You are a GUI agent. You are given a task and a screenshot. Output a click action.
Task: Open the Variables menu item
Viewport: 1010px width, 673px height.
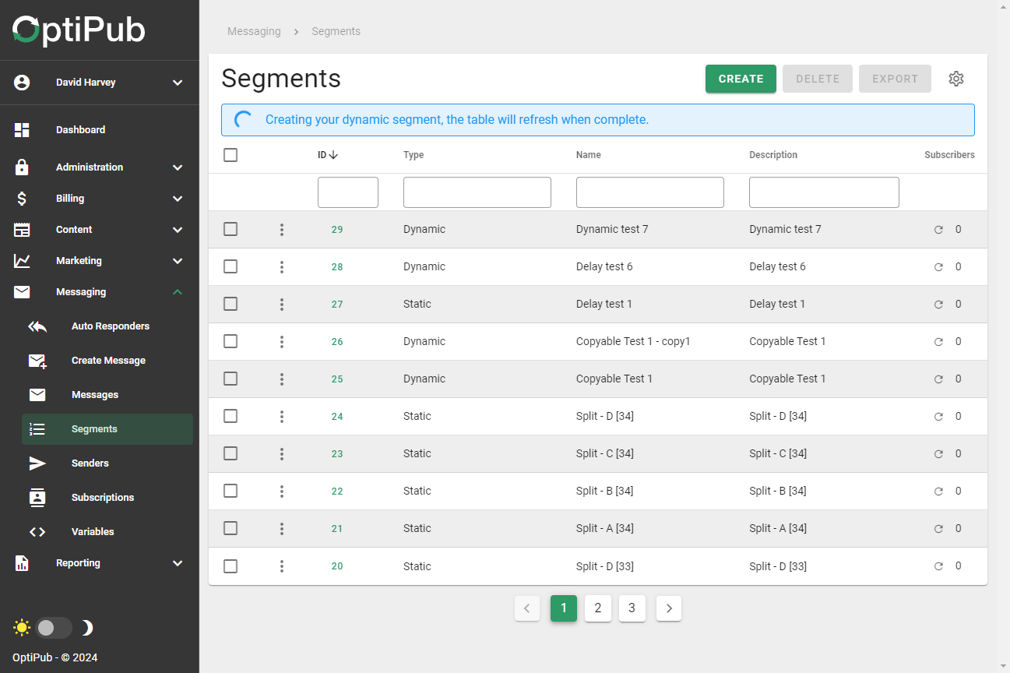107,532
